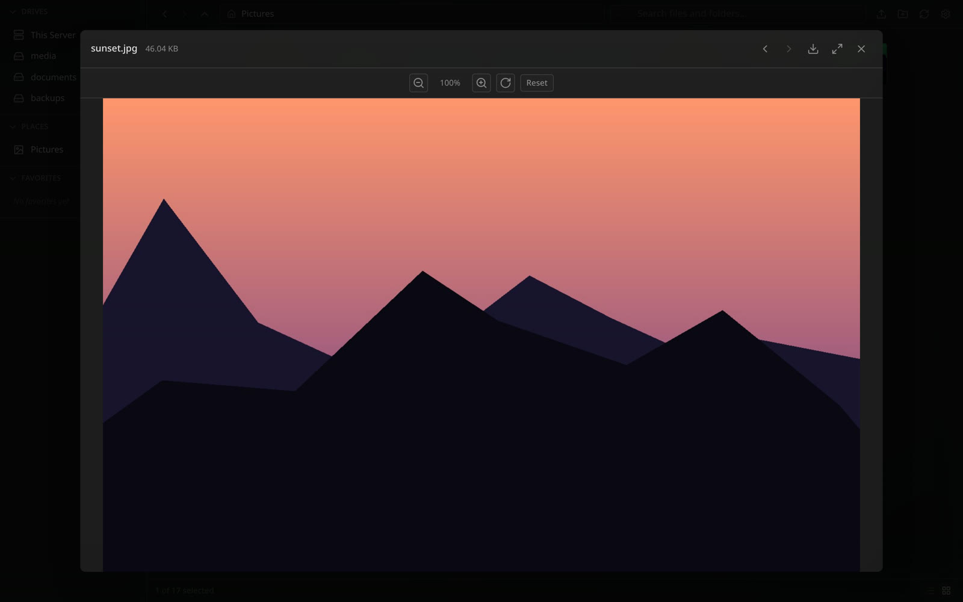Refresh the folder listing

pos(924,14)
